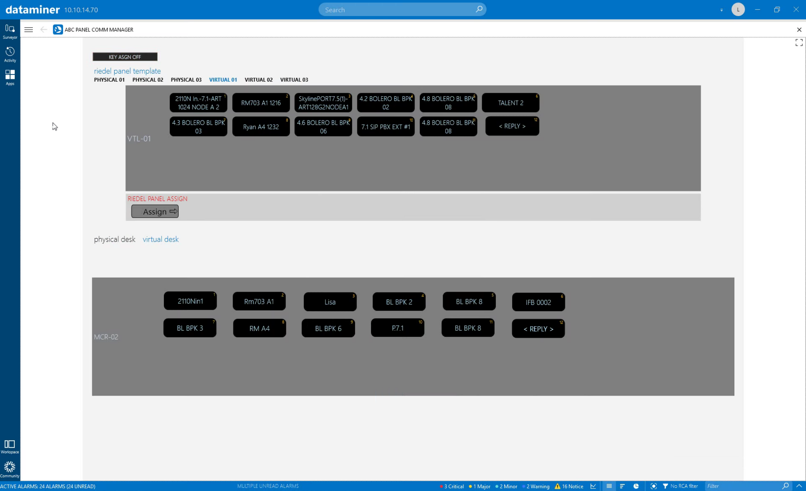Open the Workspace sidebar panel
806x491 pixels.
(10, 447)
